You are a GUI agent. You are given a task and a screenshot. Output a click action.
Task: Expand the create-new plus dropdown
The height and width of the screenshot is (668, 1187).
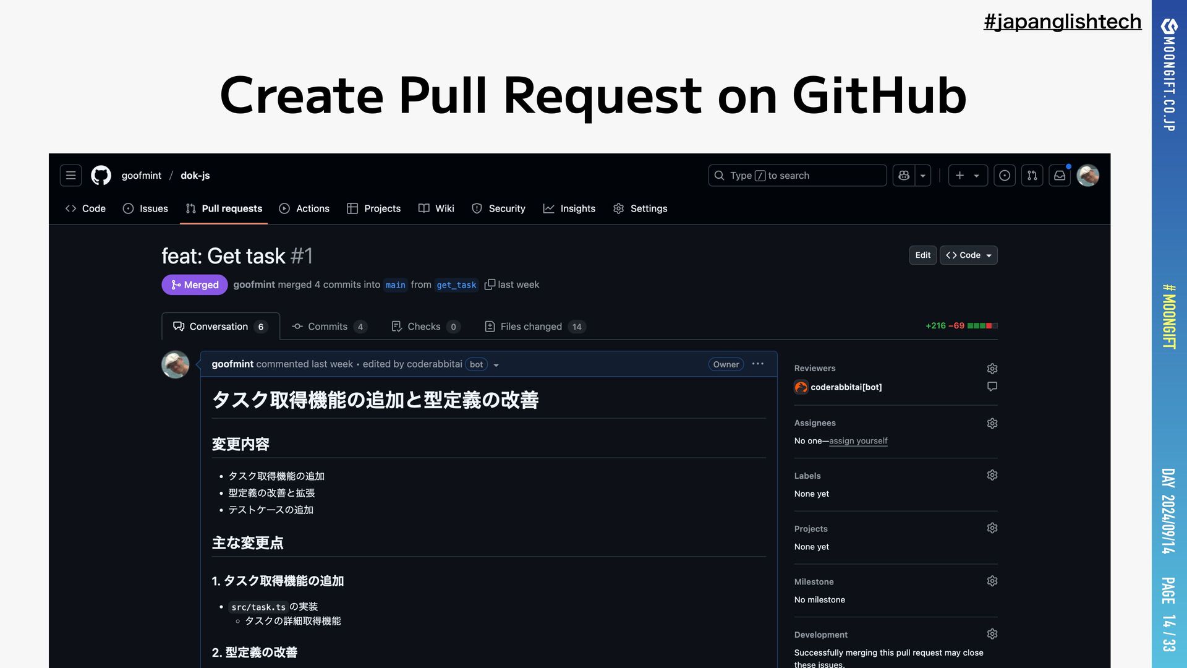[968, 176]
